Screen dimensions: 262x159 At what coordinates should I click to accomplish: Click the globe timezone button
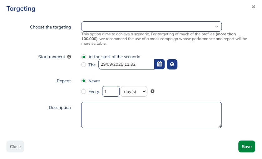point(172,64)
